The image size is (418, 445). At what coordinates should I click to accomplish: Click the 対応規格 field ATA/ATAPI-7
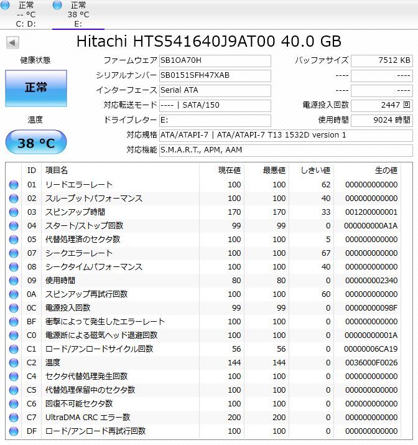pyautogui.click(x=286, y=136)
